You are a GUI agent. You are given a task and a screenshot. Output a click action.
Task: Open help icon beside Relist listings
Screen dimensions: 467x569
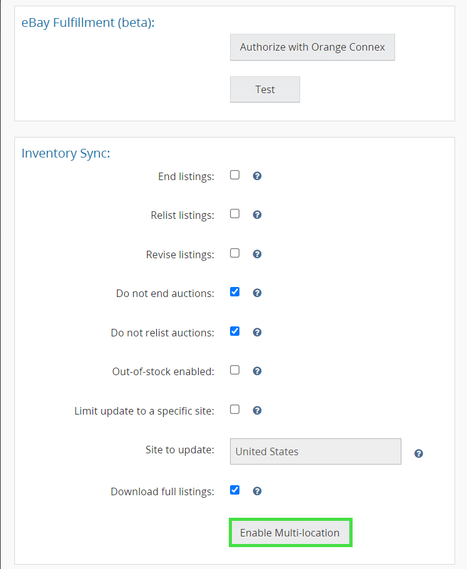257,215
